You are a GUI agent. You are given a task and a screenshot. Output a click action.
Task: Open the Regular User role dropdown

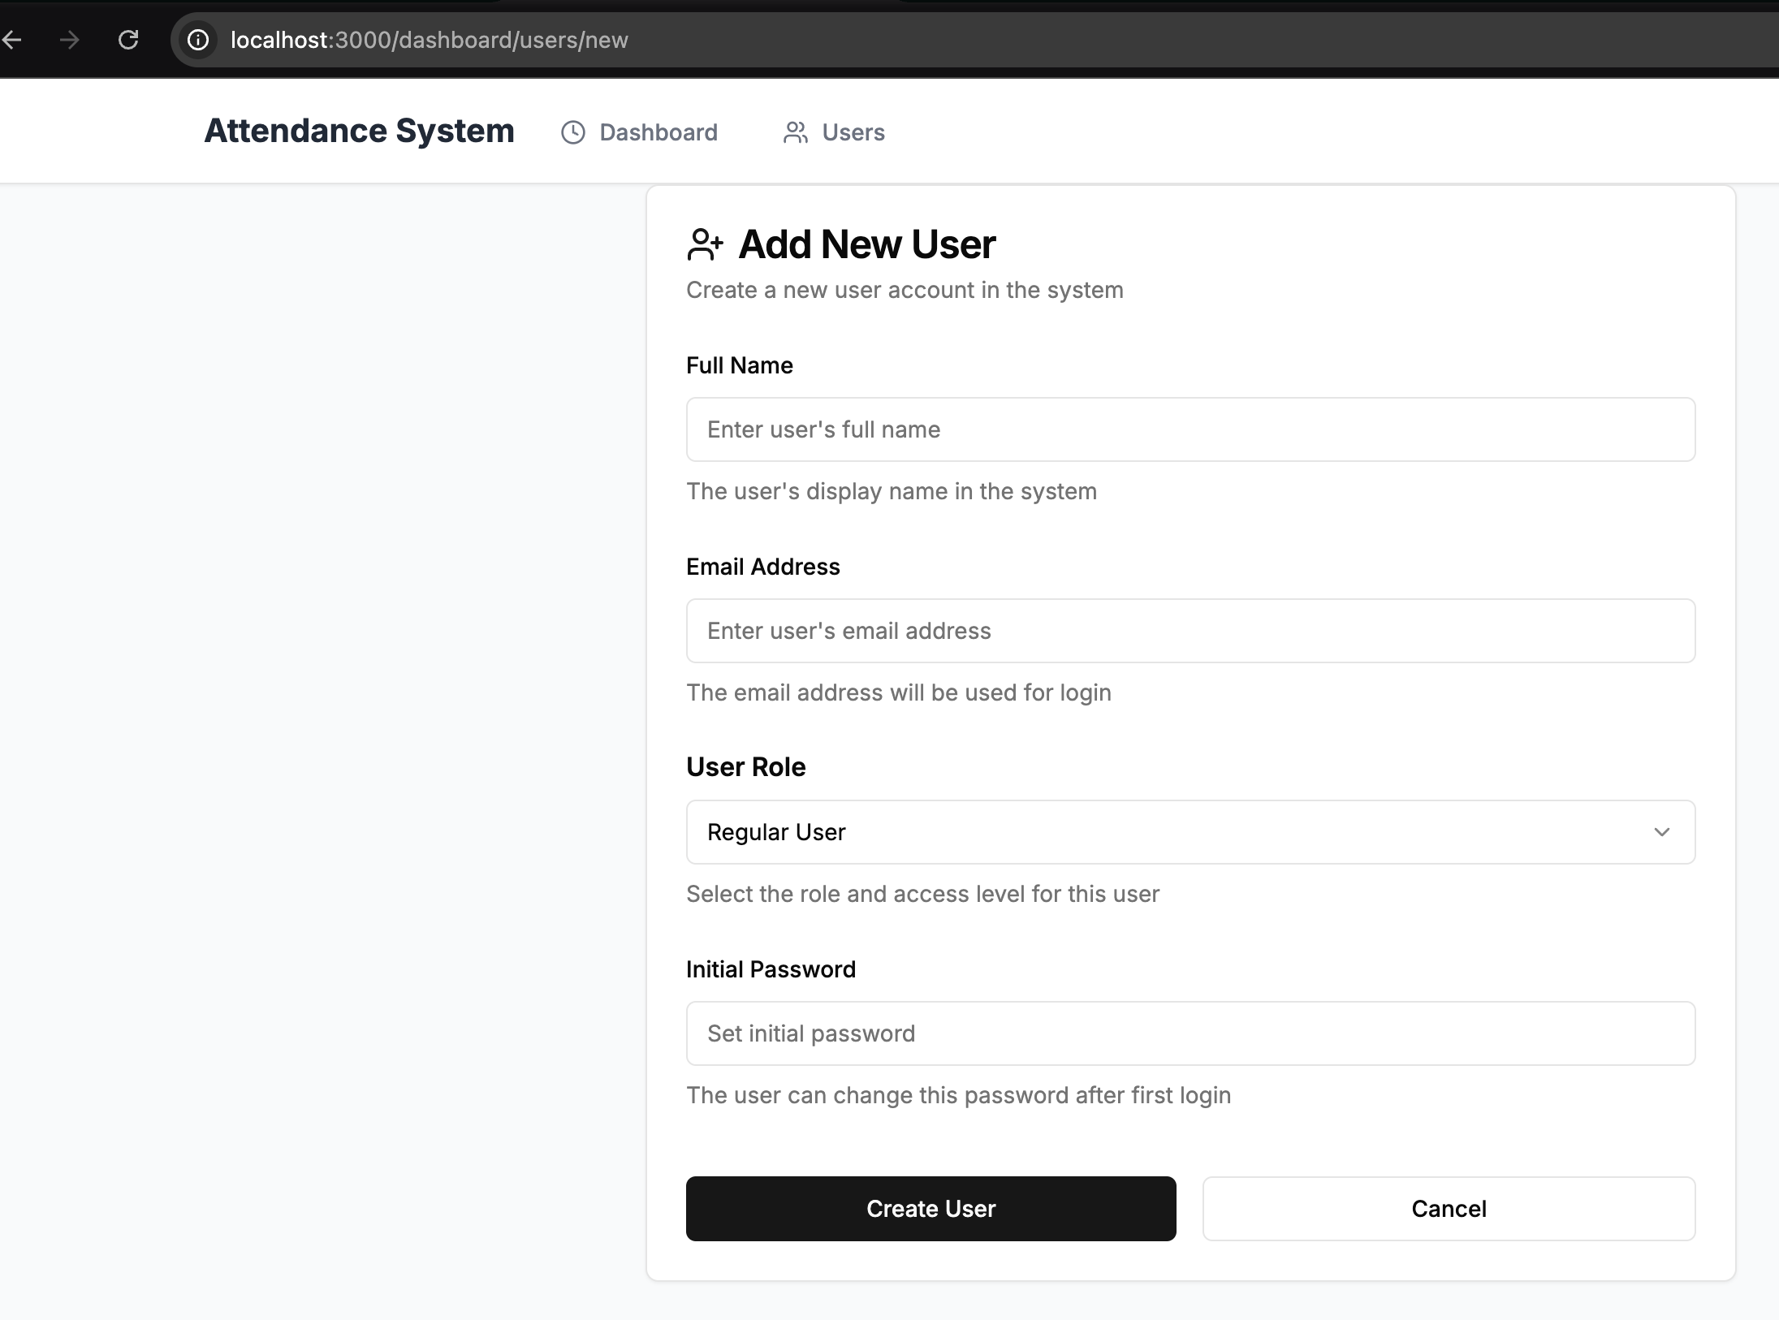[x=1190, y=832]
